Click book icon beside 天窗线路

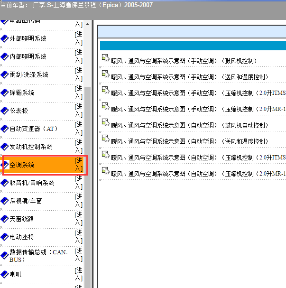4,219
